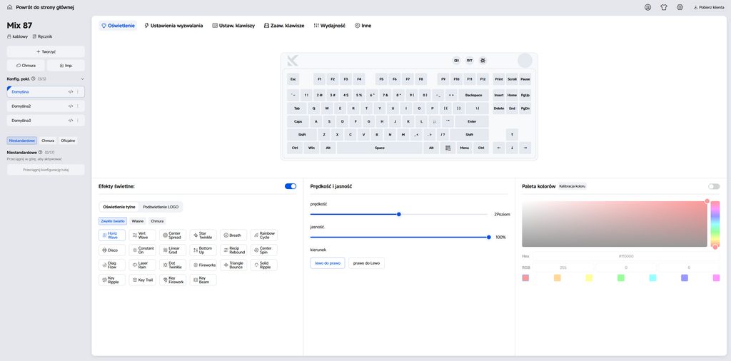
Task: Toggle the Efekty świetlne switch
Action: tap(291, 186)
